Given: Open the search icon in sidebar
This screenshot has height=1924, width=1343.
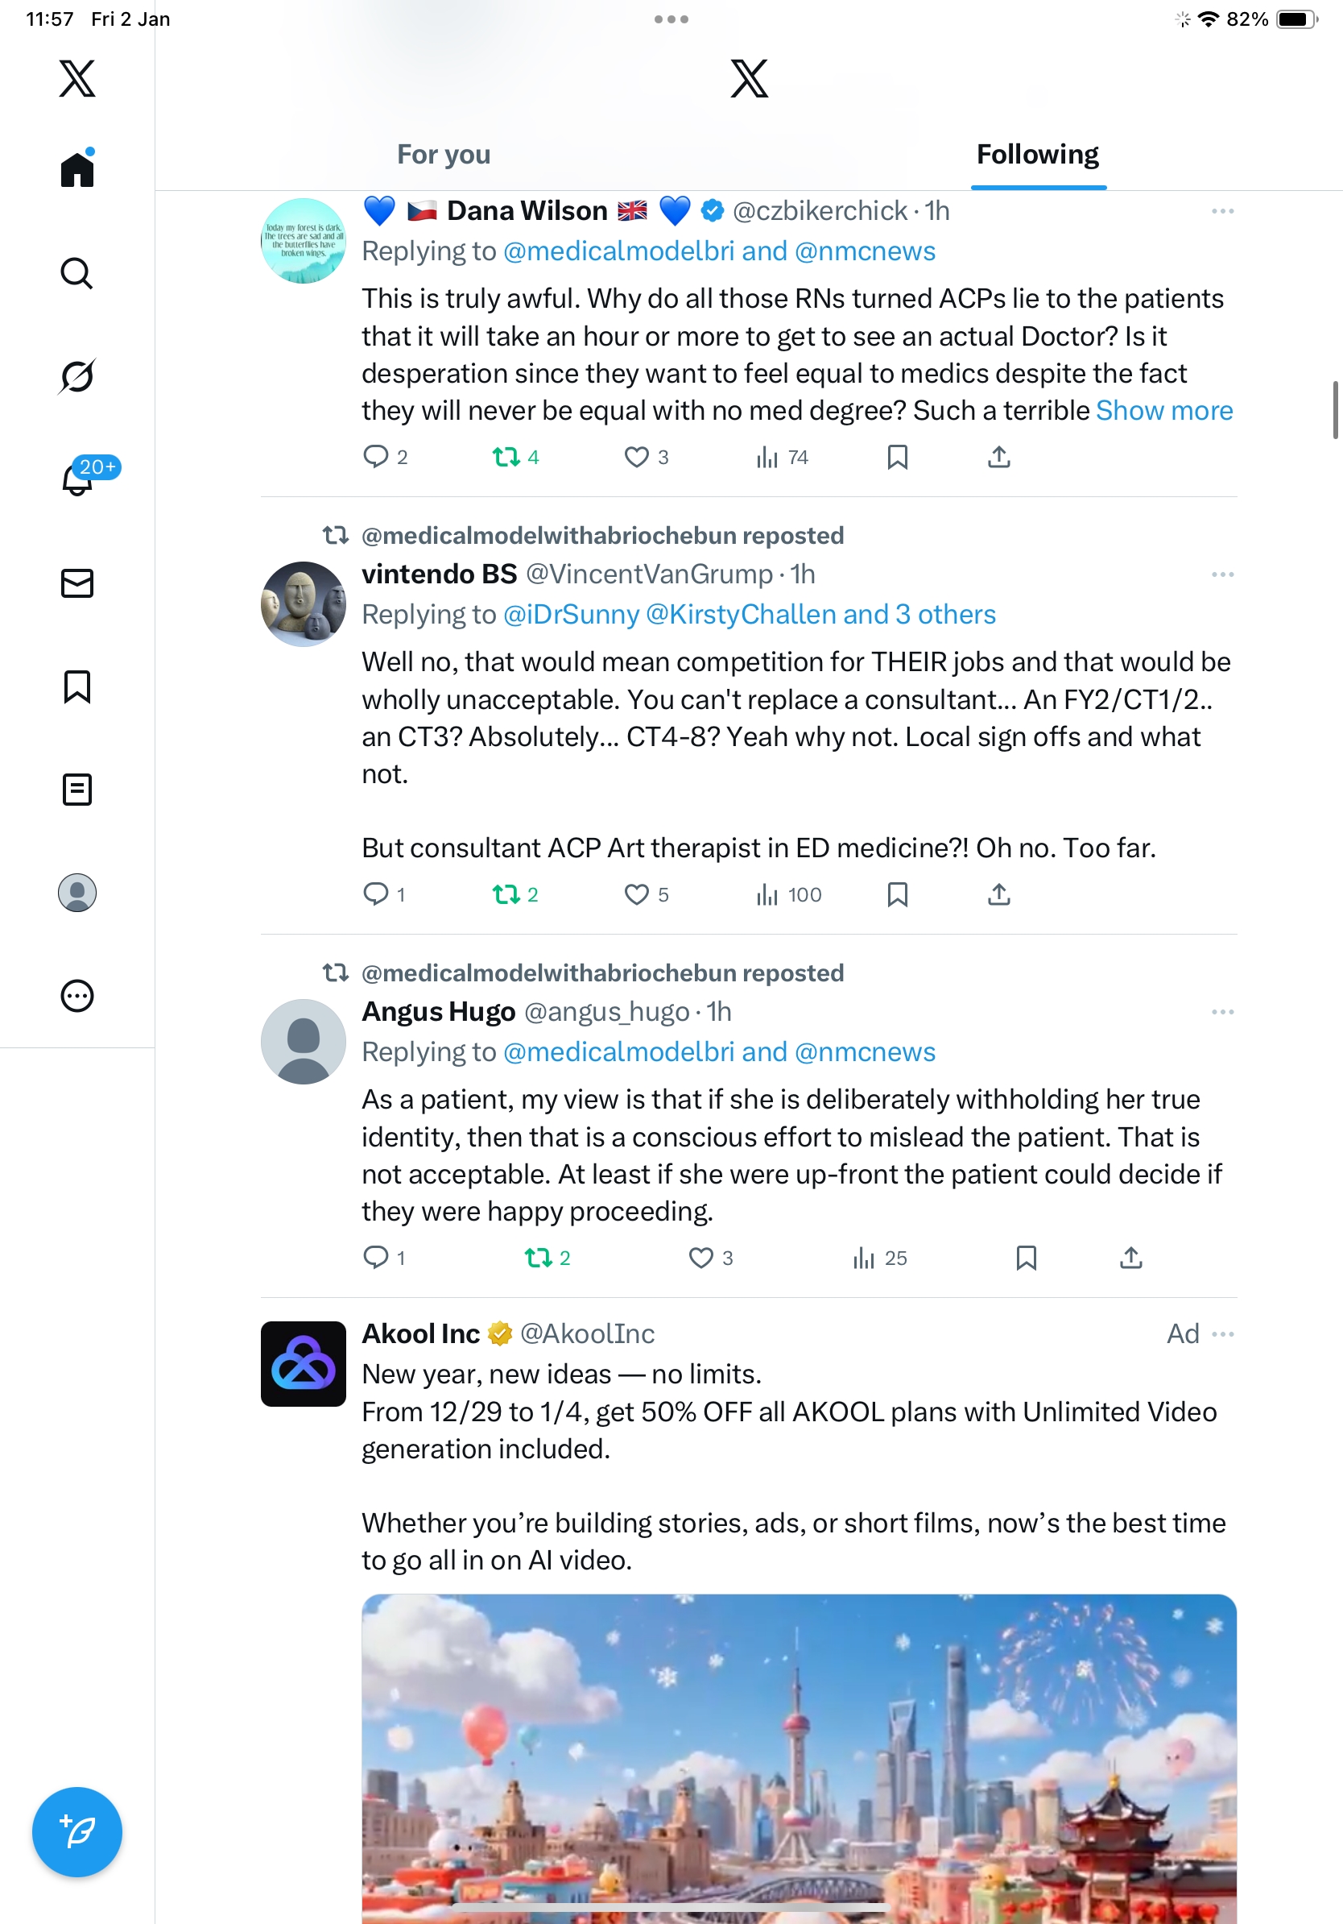Looking at the screenshot, I should [x=77, y=273].
